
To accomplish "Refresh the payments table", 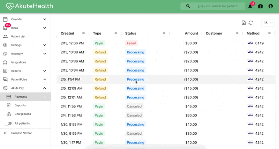I will [x=251, y=23].
